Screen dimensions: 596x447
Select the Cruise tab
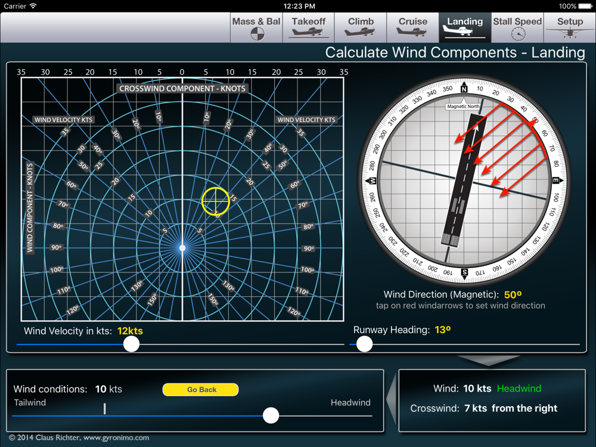pyautogui.click(x=413, y=27)
